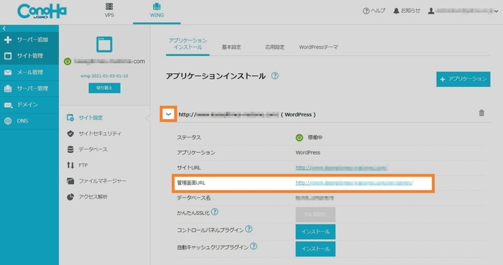Open メール管理 in sidebar

[x=29, y=73]
